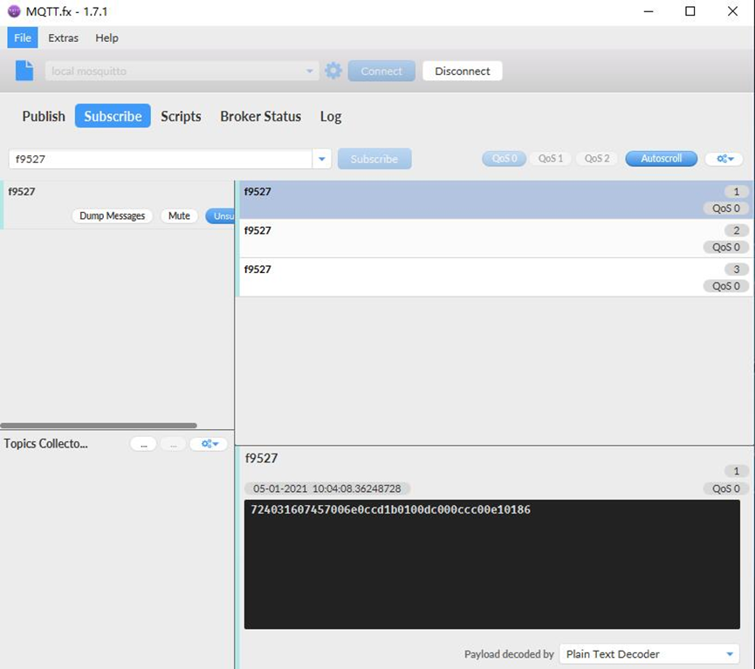Click the topic input field f9527

[161, 159]
